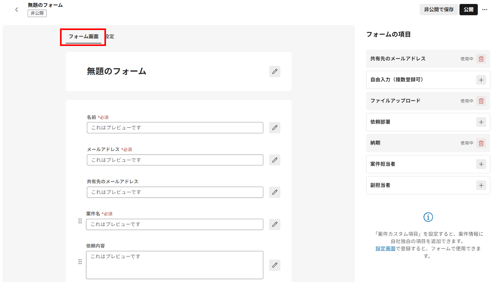Image resolution: width=504 pixels, height=282 pixels.
Task: Click the 副担当者 item label
Action: point(380,185)
